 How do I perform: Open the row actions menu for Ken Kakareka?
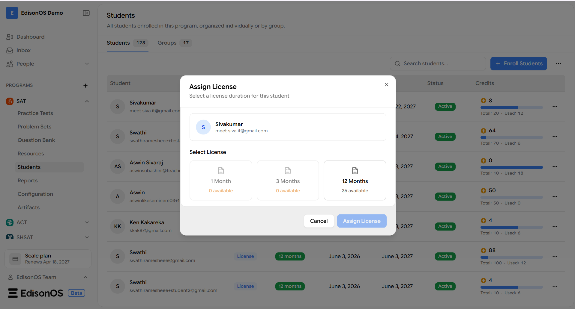click(555, 226)
